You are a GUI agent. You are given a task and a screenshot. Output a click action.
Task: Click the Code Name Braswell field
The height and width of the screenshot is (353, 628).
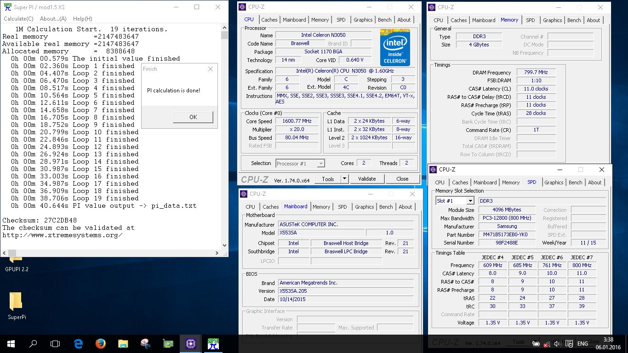click(300, 44)
